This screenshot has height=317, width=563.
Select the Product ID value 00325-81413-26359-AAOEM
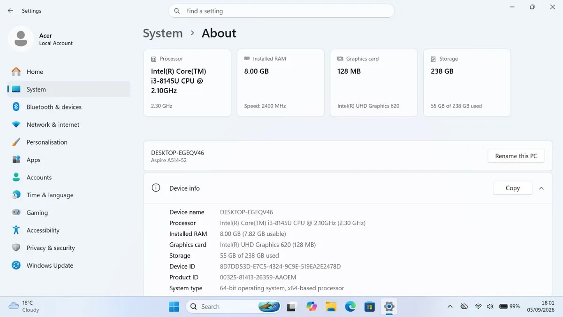(258, 277)
